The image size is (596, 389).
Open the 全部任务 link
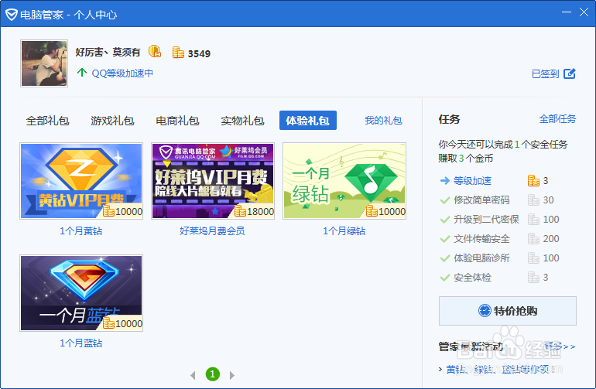[557, 119]
